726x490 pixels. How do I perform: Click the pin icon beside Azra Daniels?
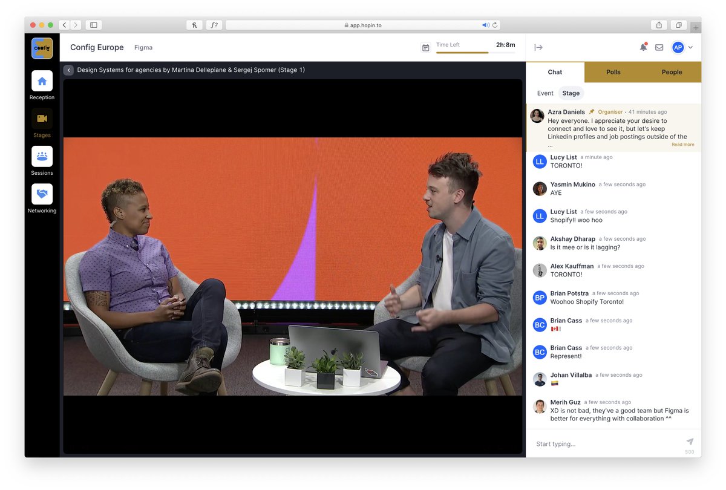[592, 112]
